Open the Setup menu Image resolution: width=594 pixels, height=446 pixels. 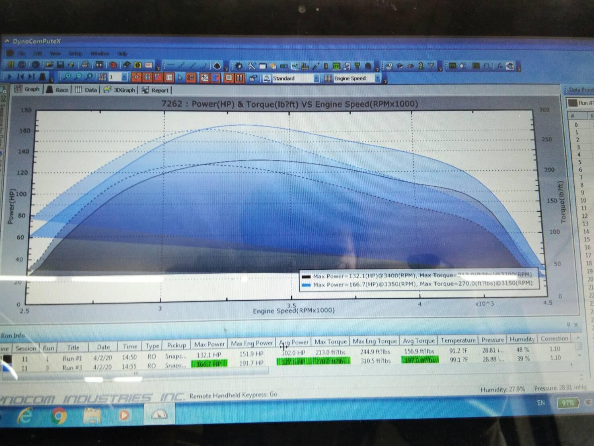(x=75, y=53)
